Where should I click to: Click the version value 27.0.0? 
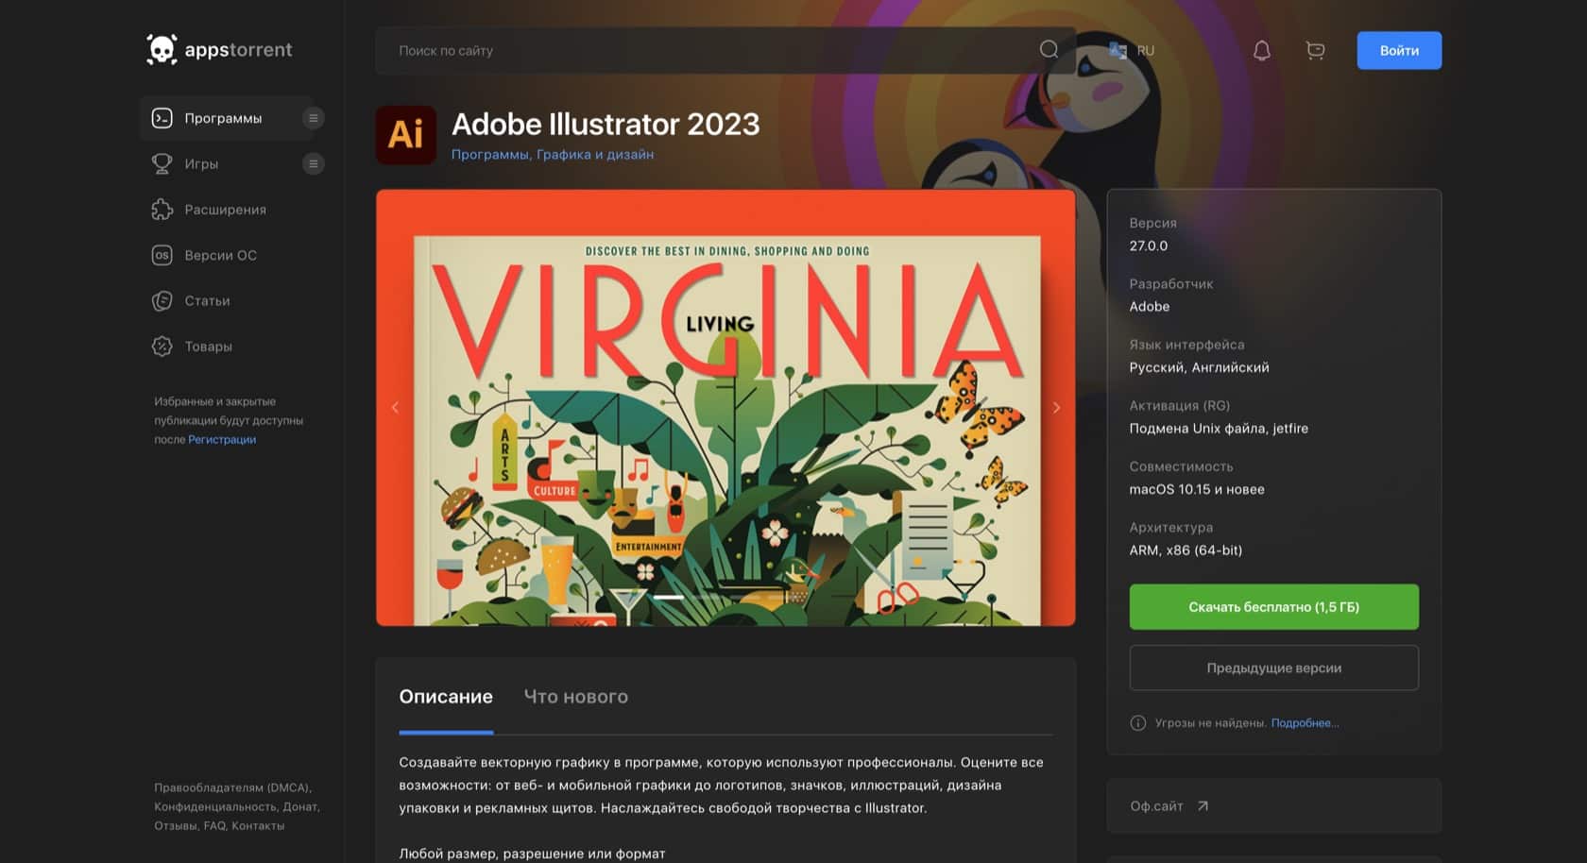(1149, 245)
